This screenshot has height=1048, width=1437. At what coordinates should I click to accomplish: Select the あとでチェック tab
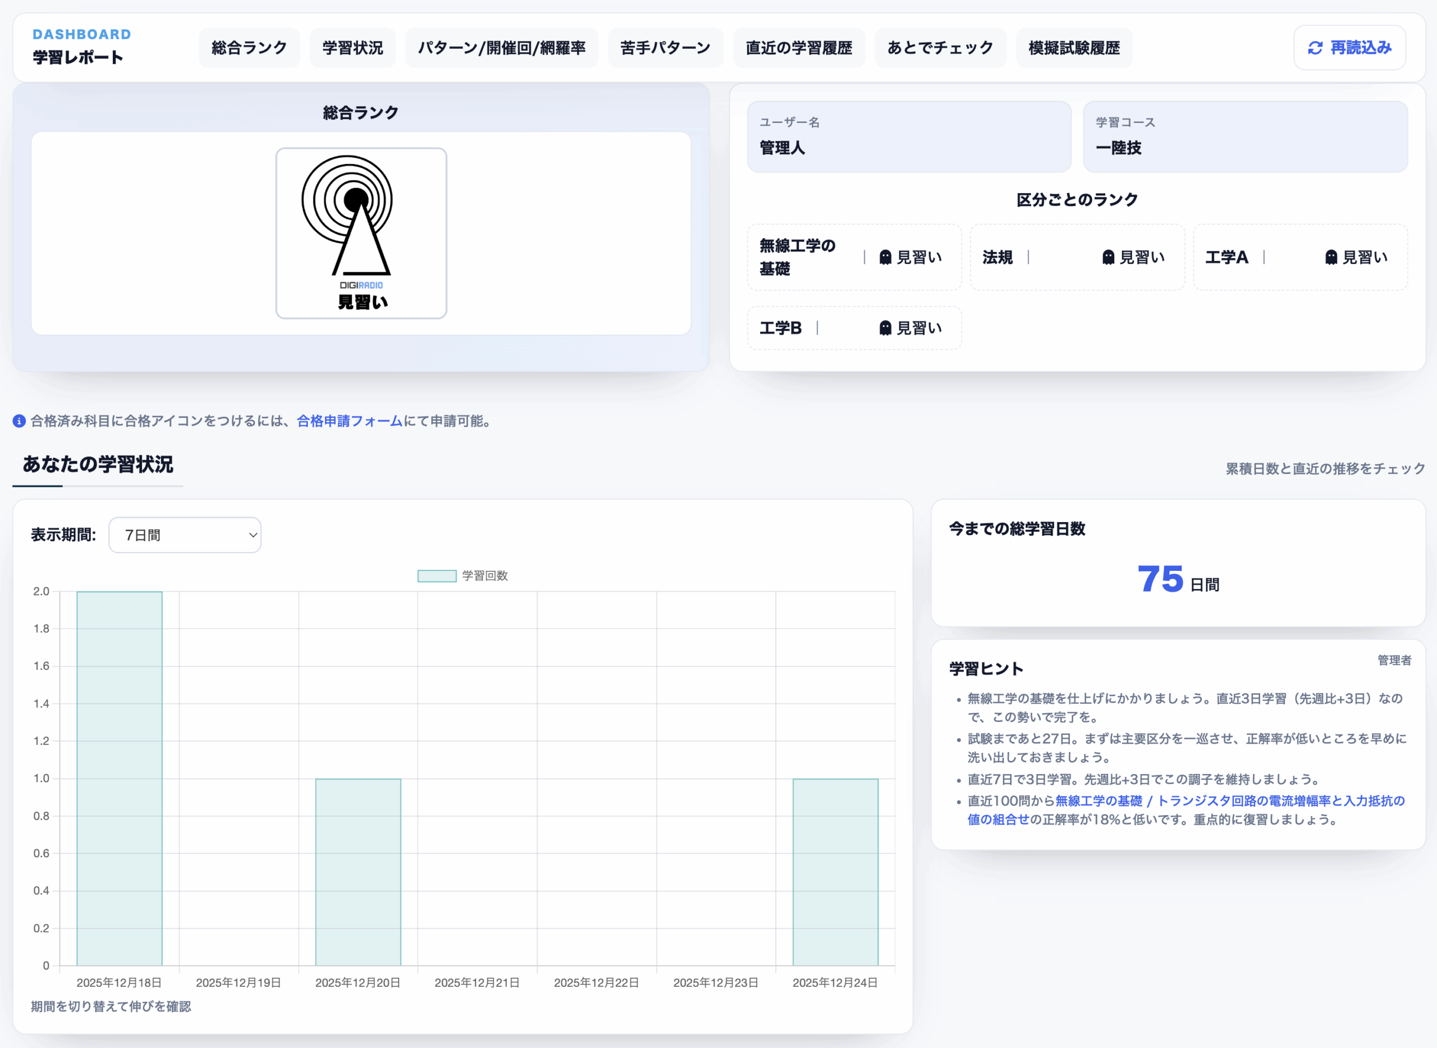[940, 48]
